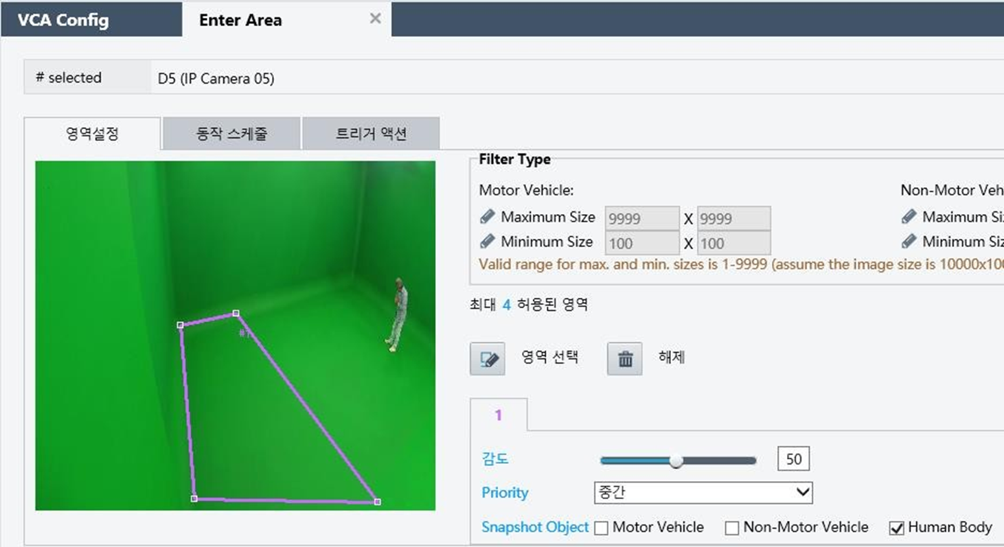Switch to the VCA Config tab
Image resolution: width=1004 pixels, height=547 pixels.
[63, 20]
